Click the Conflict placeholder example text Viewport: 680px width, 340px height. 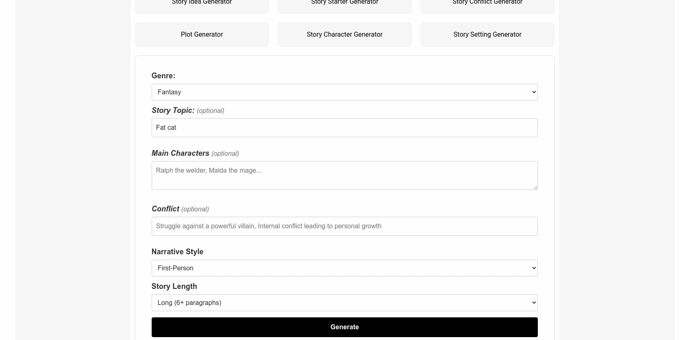tap(268, 226)
